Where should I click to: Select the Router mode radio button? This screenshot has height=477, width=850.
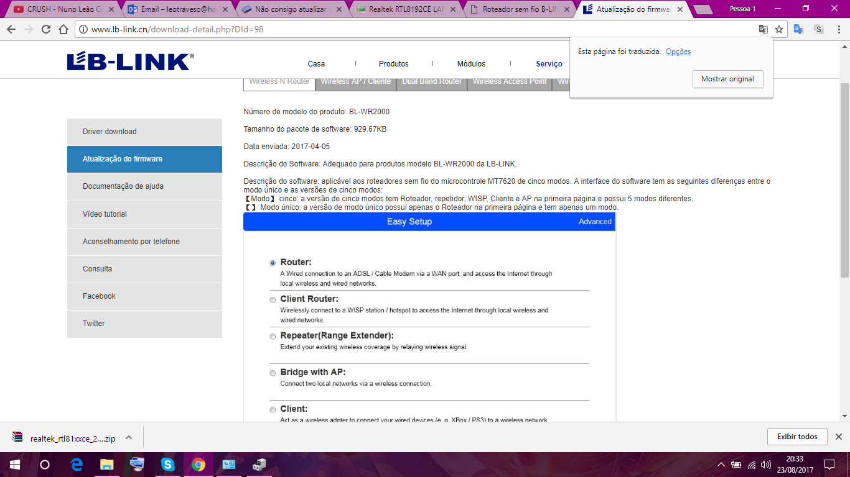point(273,263)
